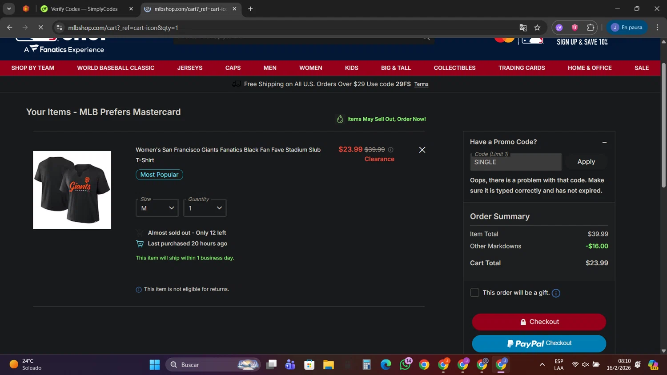The height and width of the screenshot is (375, 667).
Task: Open a new browser tab
Action: point(250,9)
